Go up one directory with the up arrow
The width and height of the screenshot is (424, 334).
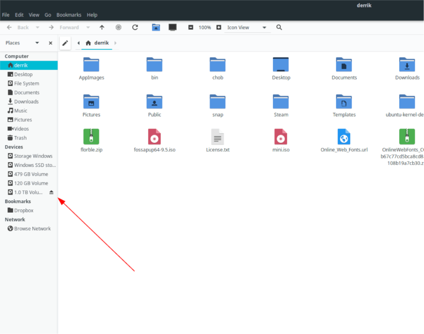pos(102,27)
